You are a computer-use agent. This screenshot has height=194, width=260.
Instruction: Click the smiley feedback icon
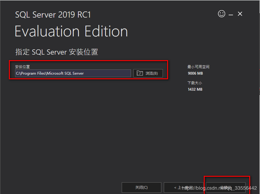222,14
